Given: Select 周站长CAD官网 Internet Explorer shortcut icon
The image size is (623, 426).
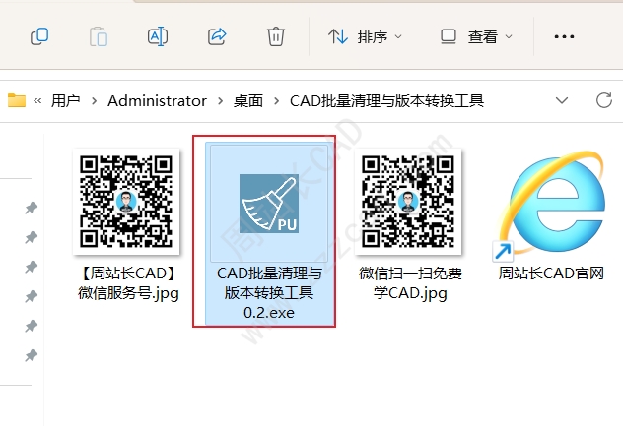Looking at the screenshot, I should [x=551, y=205].
